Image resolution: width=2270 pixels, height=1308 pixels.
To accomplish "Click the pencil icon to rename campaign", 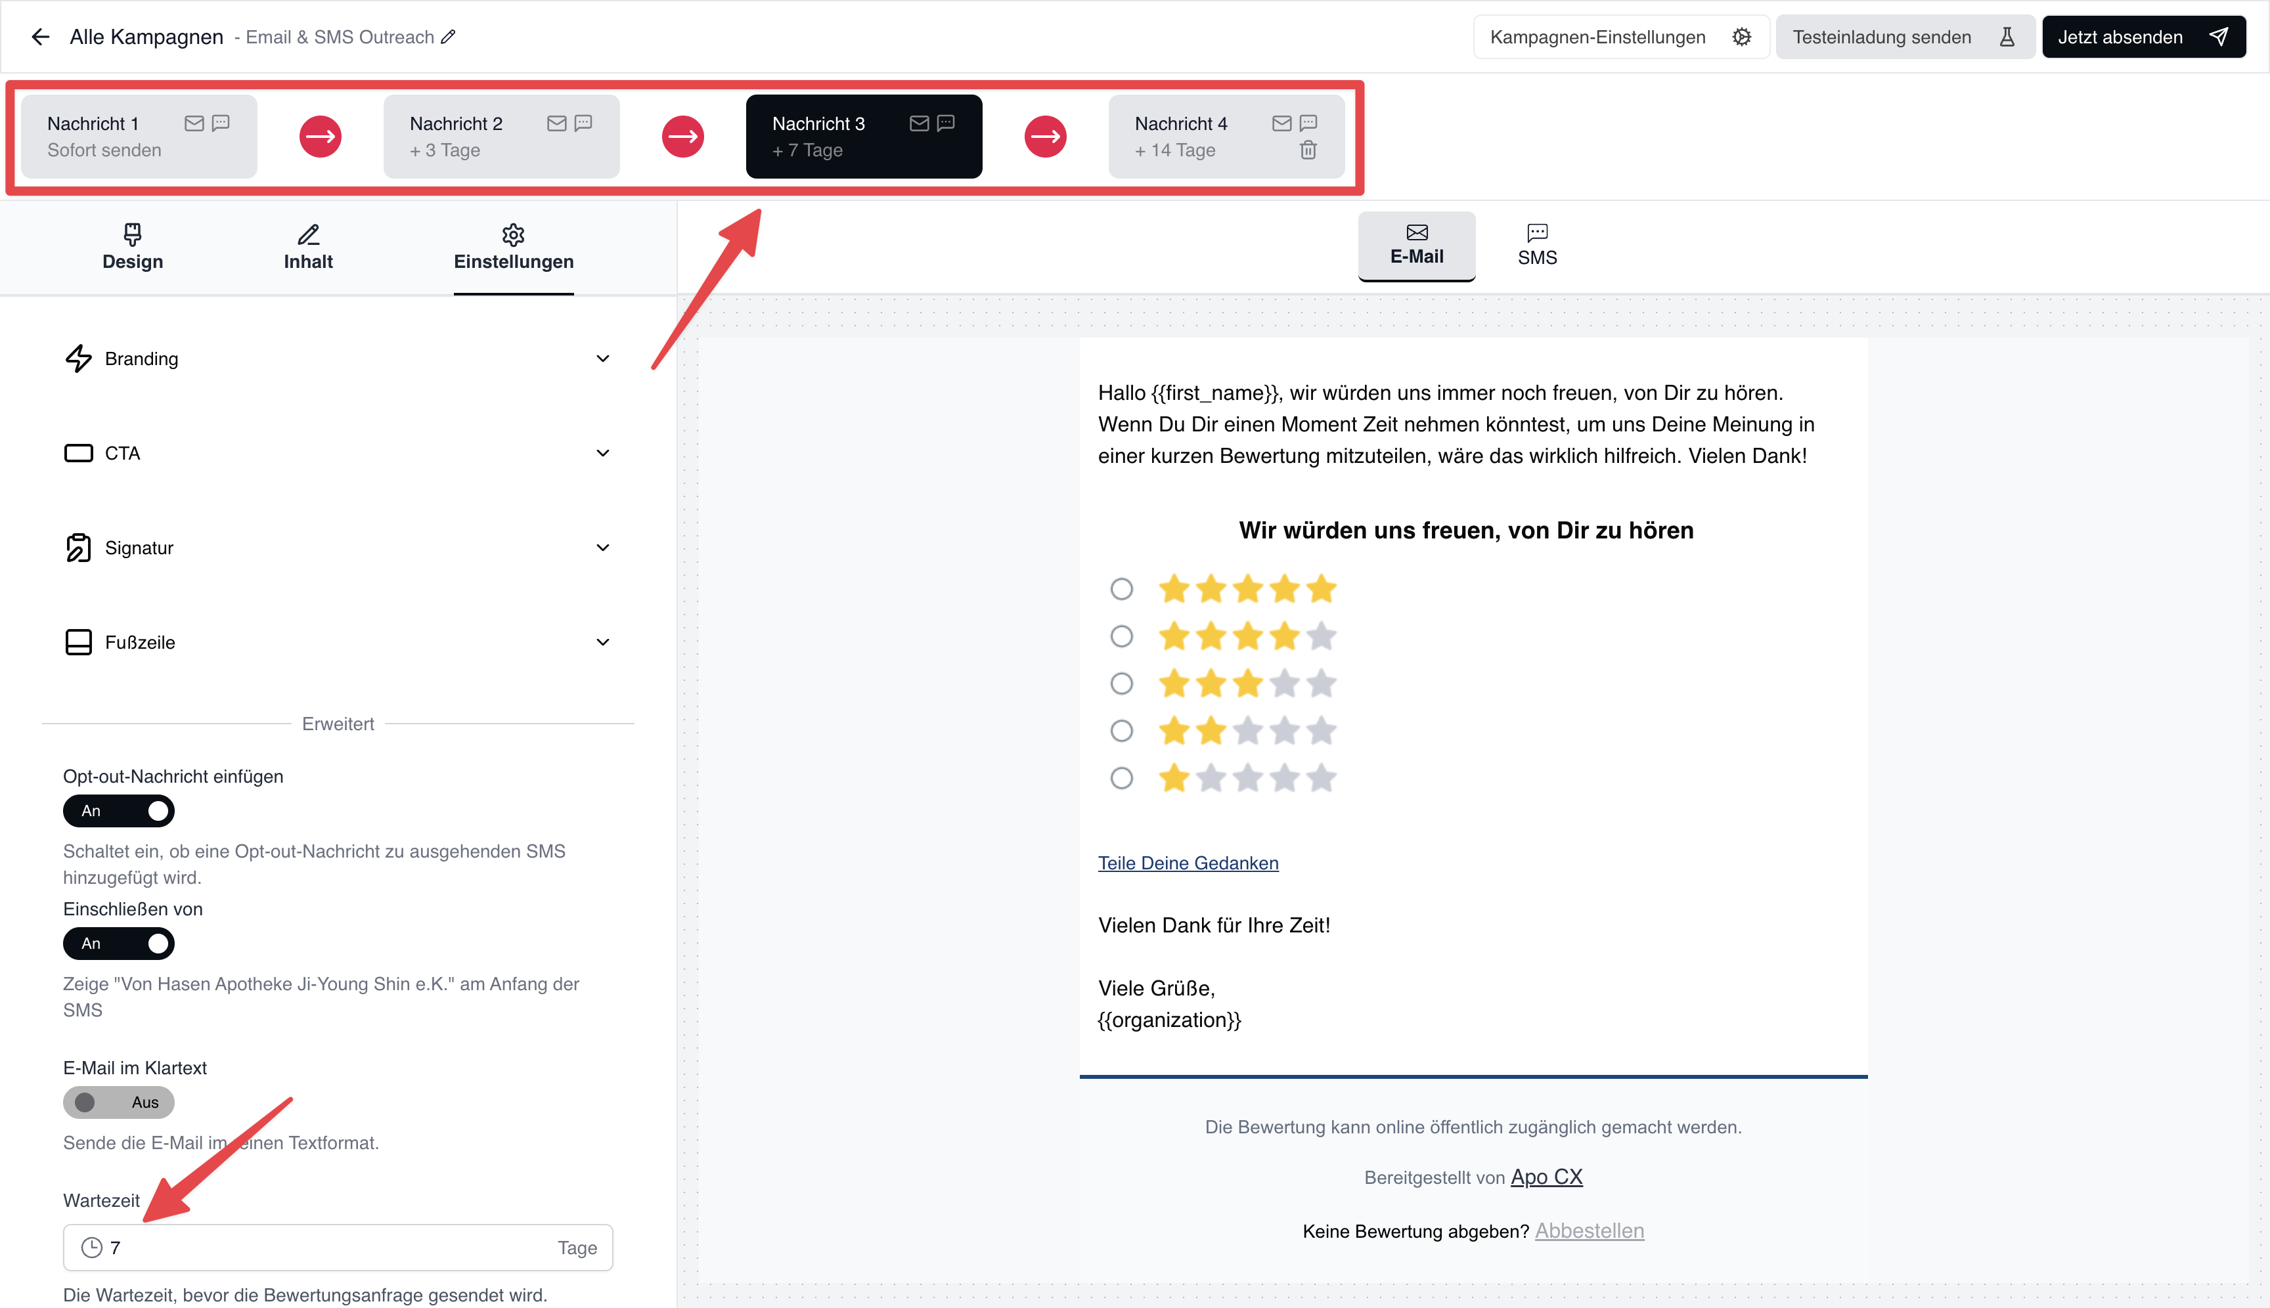I will pos(449,37).
